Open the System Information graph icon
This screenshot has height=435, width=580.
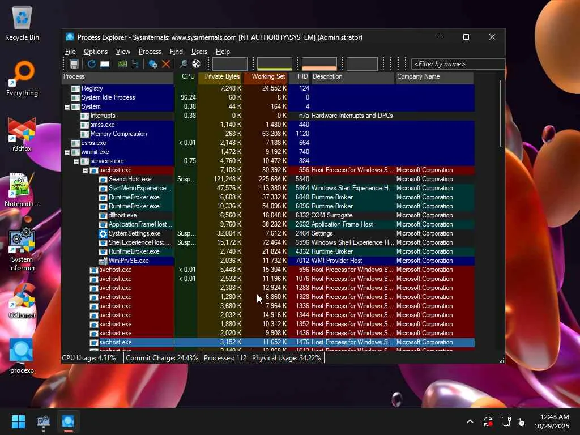point(122,64)
